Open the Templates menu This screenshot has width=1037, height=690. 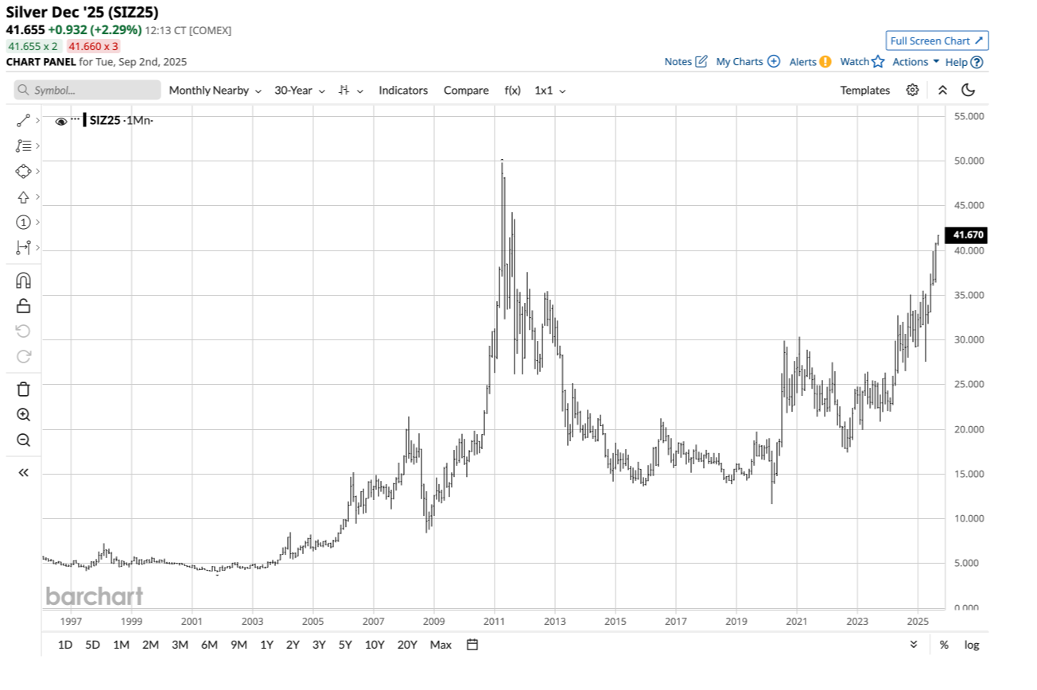tap(865, 90)
